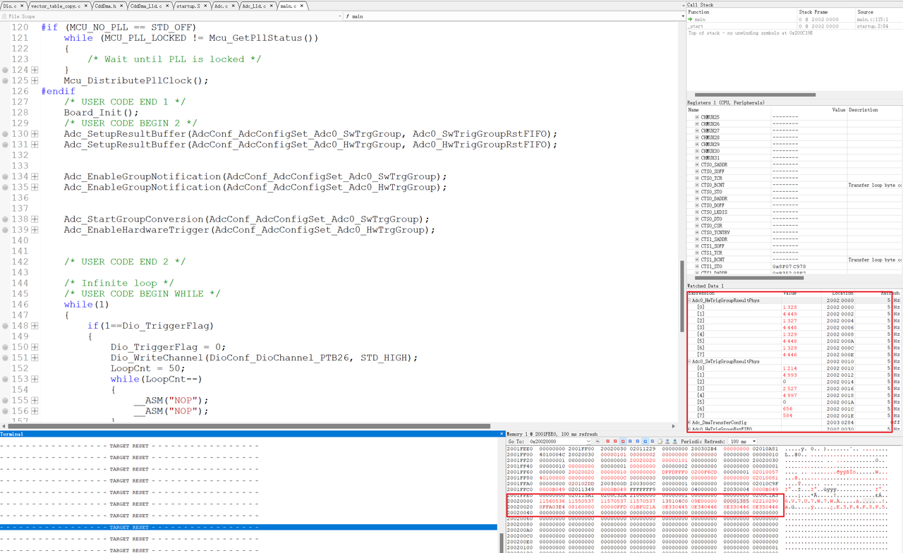Open the main function selector dropdown
Screen dimensions: 903x553
pyautogui.click(x=683, y=16)
